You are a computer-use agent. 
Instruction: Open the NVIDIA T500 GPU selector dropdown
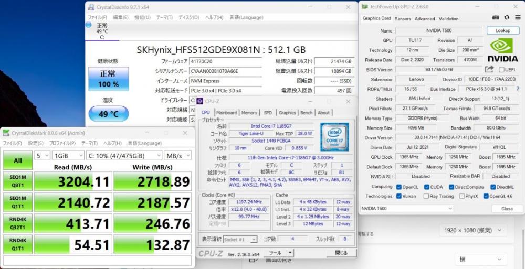407,209
